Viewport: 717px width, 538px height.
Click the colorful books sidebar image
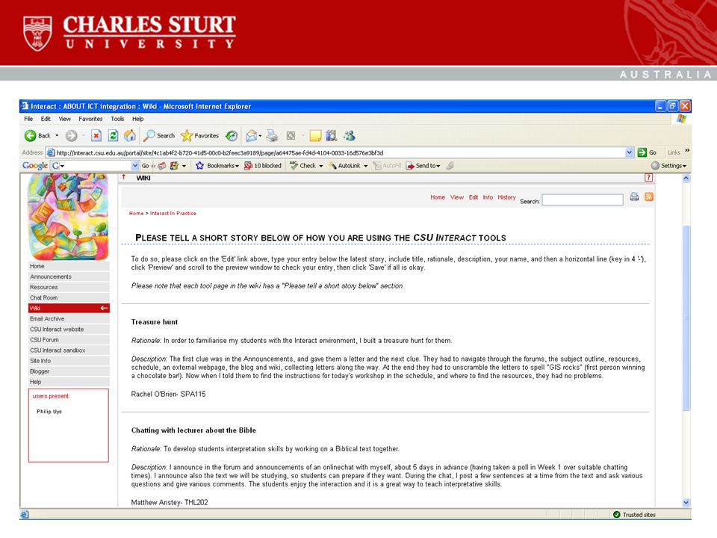pyautogui.click(x=68, y=217)
